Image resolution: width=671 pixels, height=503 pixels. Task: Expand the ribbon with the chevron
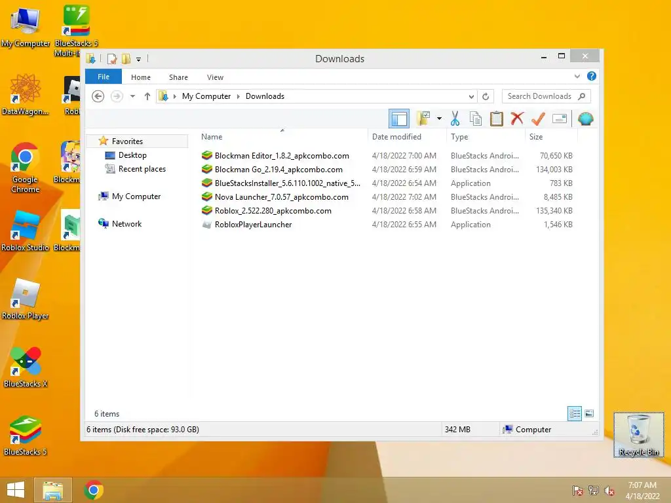pyautogui.click(x=577, y=76)
